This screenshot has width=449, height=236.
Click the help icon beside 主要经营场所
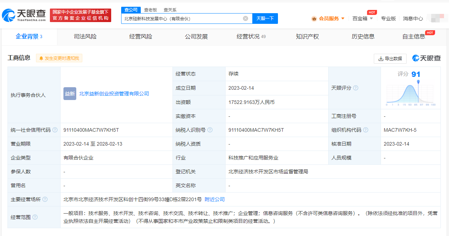tap(45, 199)
